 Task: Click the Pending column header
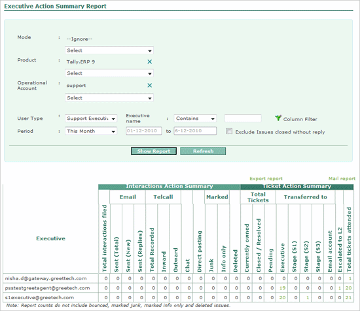pyautogui.click(x=271, y=260)
